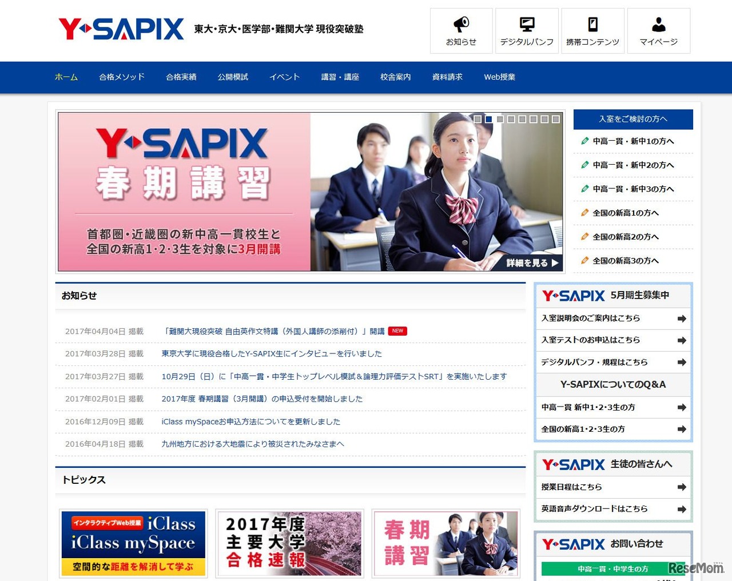Click the Y-SAPIXについてのQ&A heading
Image resolution: width=732 pixels, height=581 pixels.
click(613, 385)
